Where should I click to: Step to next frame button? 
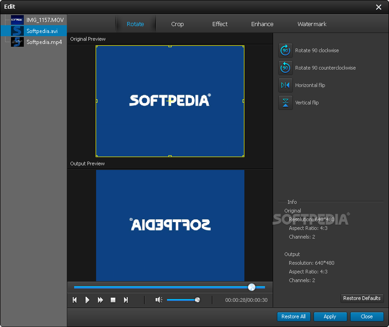(126, 300)
